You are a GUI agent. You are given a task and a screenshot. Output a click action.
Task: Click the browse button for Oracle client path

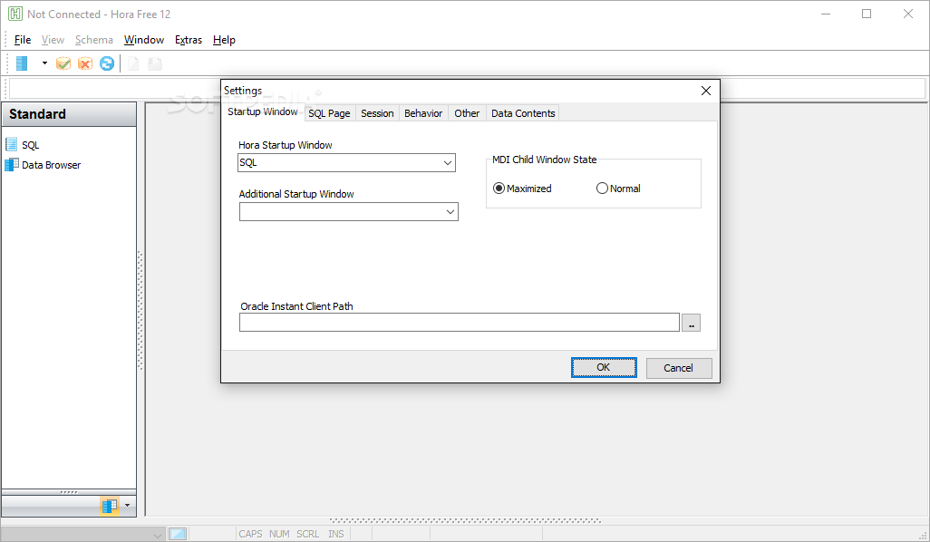click(691, 324)
